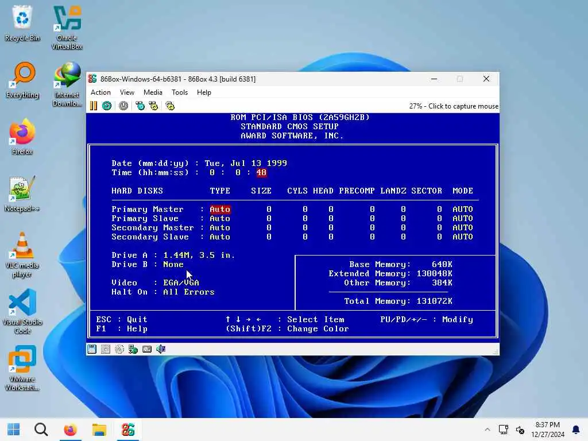Send Ctrl+Alt+Esc via the toolbar icon
Viewport: 588px width, 441px height.
pyautogui.click(x=154, y=106)
